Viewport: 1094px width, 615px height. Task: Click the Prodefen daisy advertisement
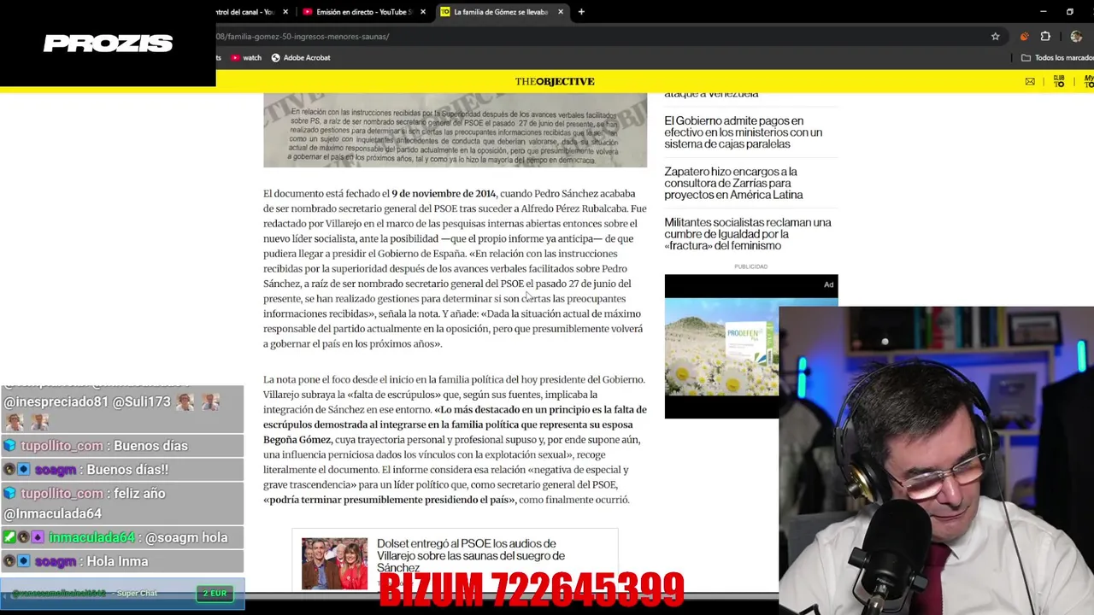722,346
